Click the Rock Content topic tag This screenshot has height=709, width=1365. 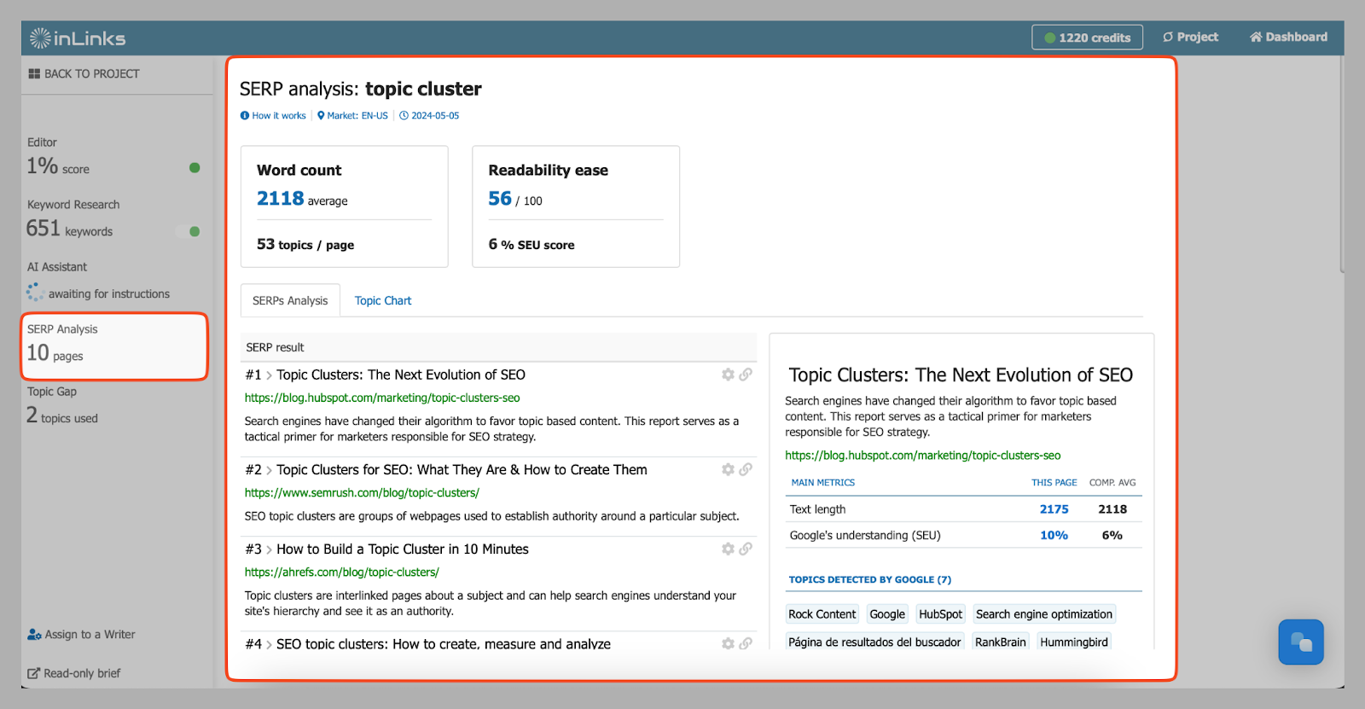coord(822,614)
